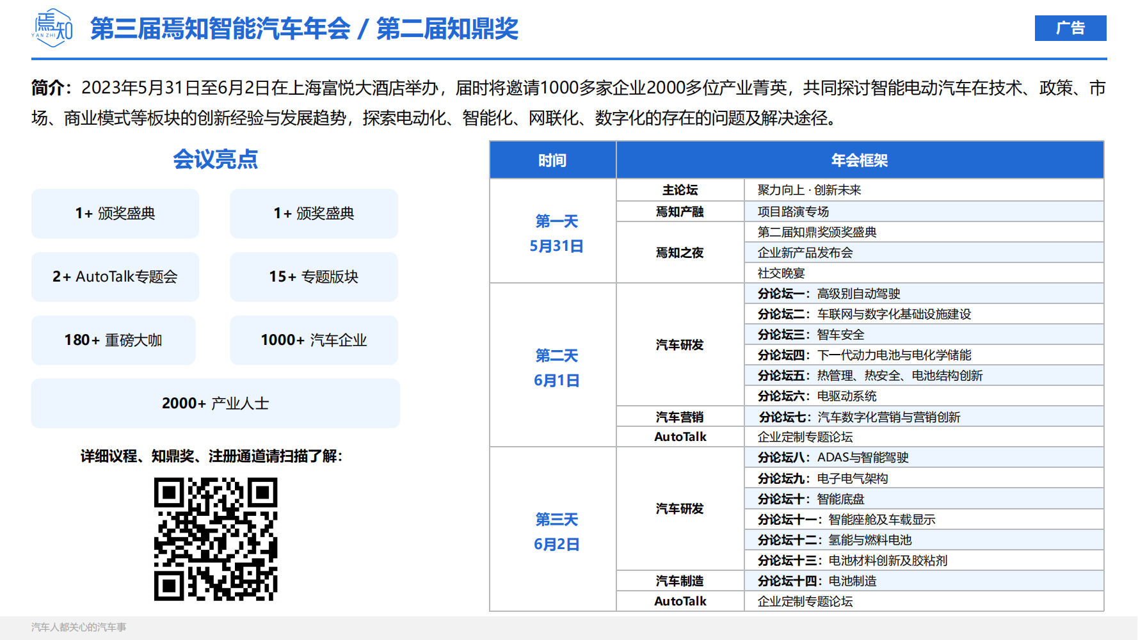
Task: Click 分论坛五：热管理、热安全、电池结构创新
Action: (x=924, y=375)
